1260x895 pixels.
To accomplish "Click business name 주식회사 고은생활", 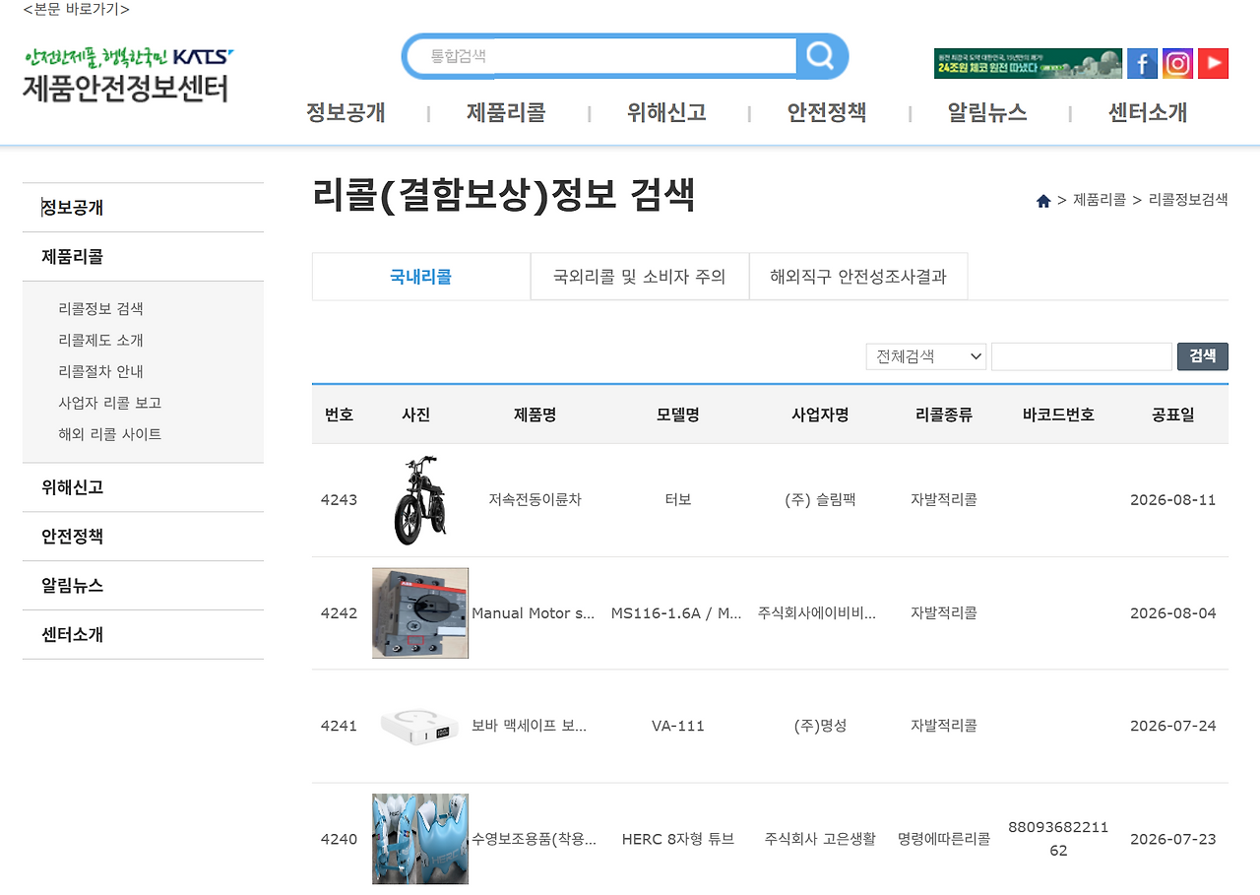I will (820, 840).
